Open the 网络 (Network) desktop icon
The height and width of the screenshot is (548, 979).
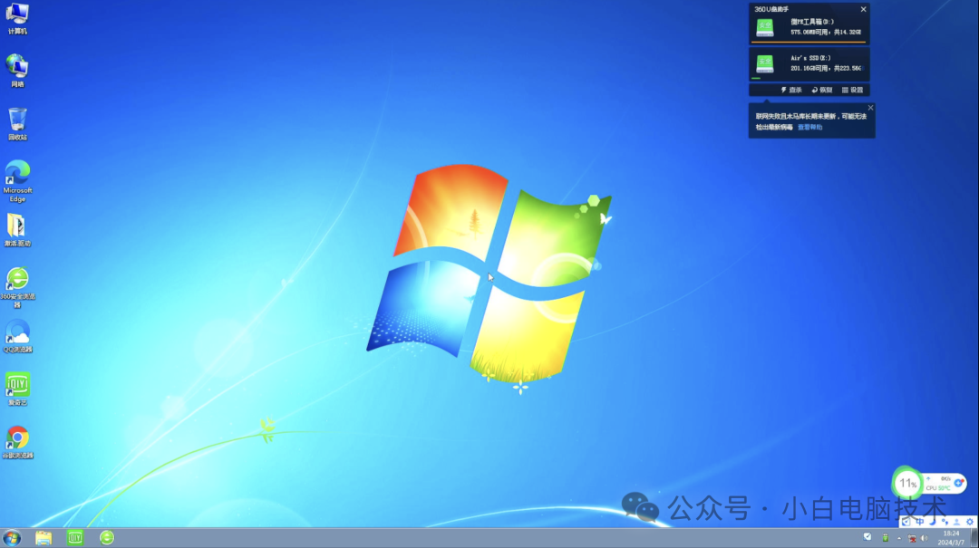[x=17, y=71]
